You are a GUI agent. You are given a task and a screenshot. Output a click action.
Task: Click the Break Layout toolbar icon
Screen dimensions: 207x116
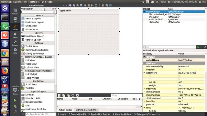pyautogui.click(x=107, y=5)
